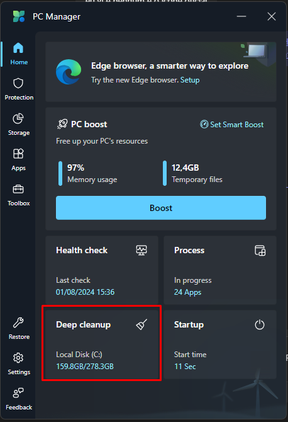Screen dimensions: 288x422
Task: Click the Deep cleanup broom icon
Action: point(141,324)
